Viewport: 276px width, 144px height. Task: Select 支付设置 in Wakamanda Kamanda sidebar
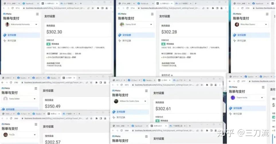(x=21, y=35)
